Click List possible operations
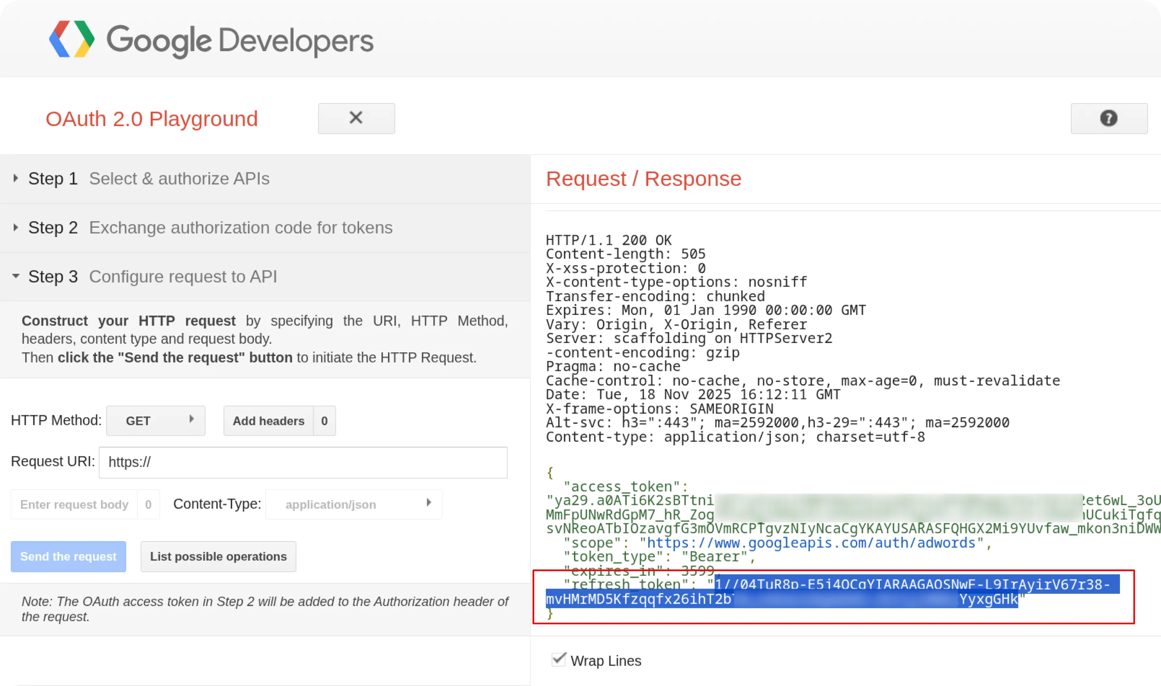1161x686 pixels. tap(218, 556)
